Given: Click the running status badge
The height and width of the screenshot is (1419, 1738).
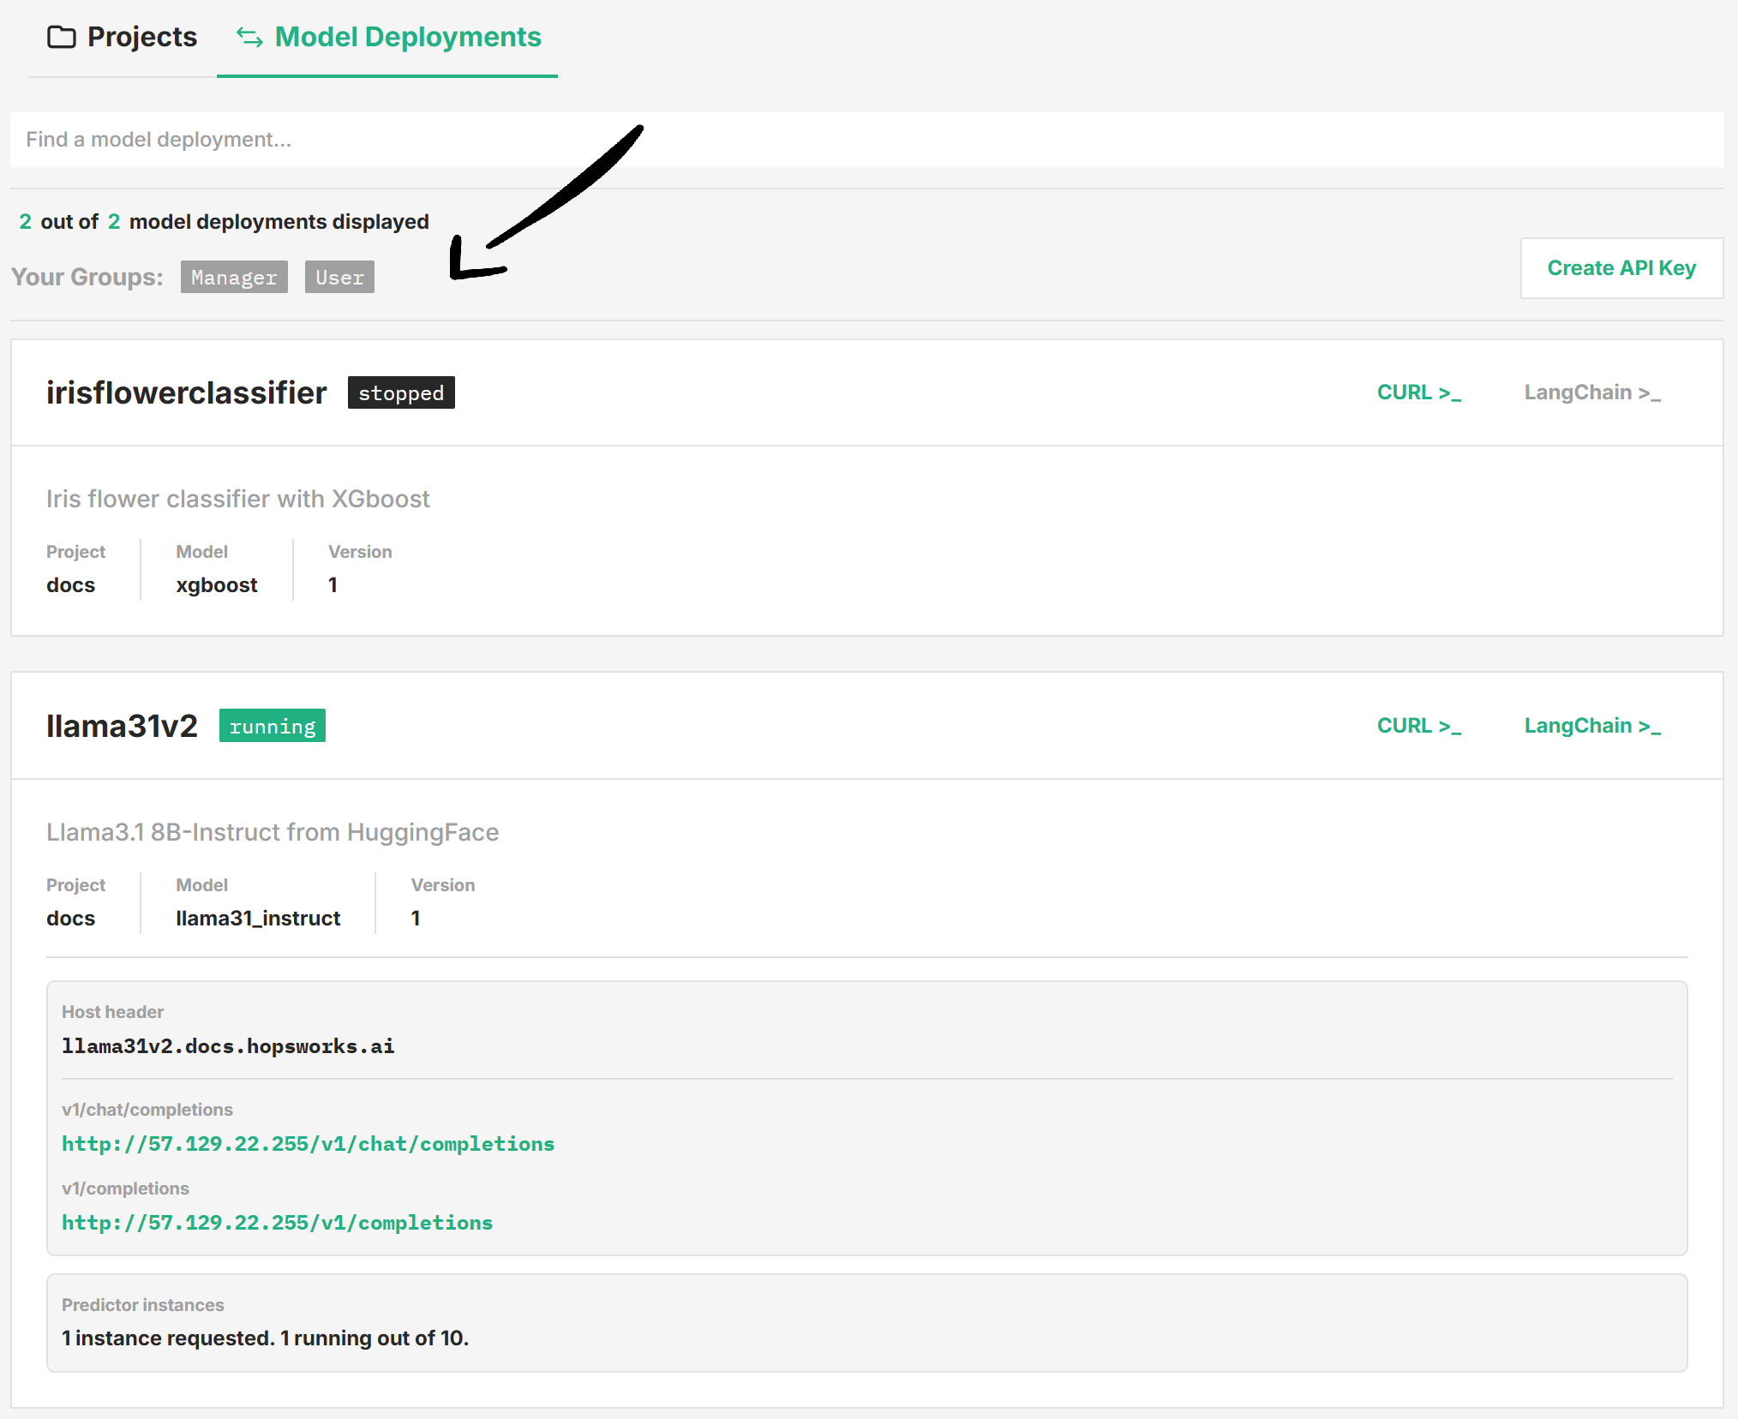Looking at the screenshot, I should (x=272, y=727).
